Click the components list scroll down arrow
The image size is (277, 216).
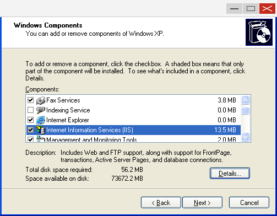click(x=246, y=137)
